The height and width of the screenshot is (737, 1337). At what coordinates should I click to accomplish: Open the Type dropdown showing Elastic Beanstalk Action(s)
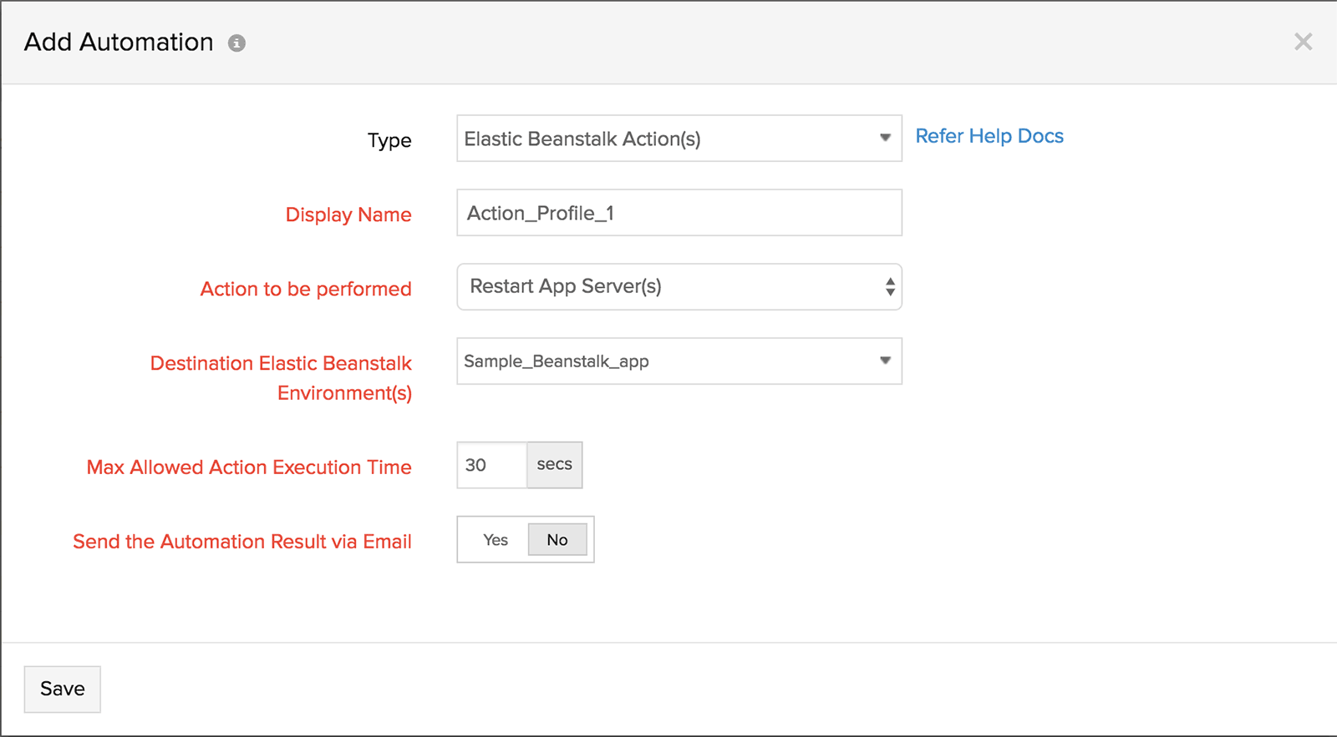coord(668,139)
